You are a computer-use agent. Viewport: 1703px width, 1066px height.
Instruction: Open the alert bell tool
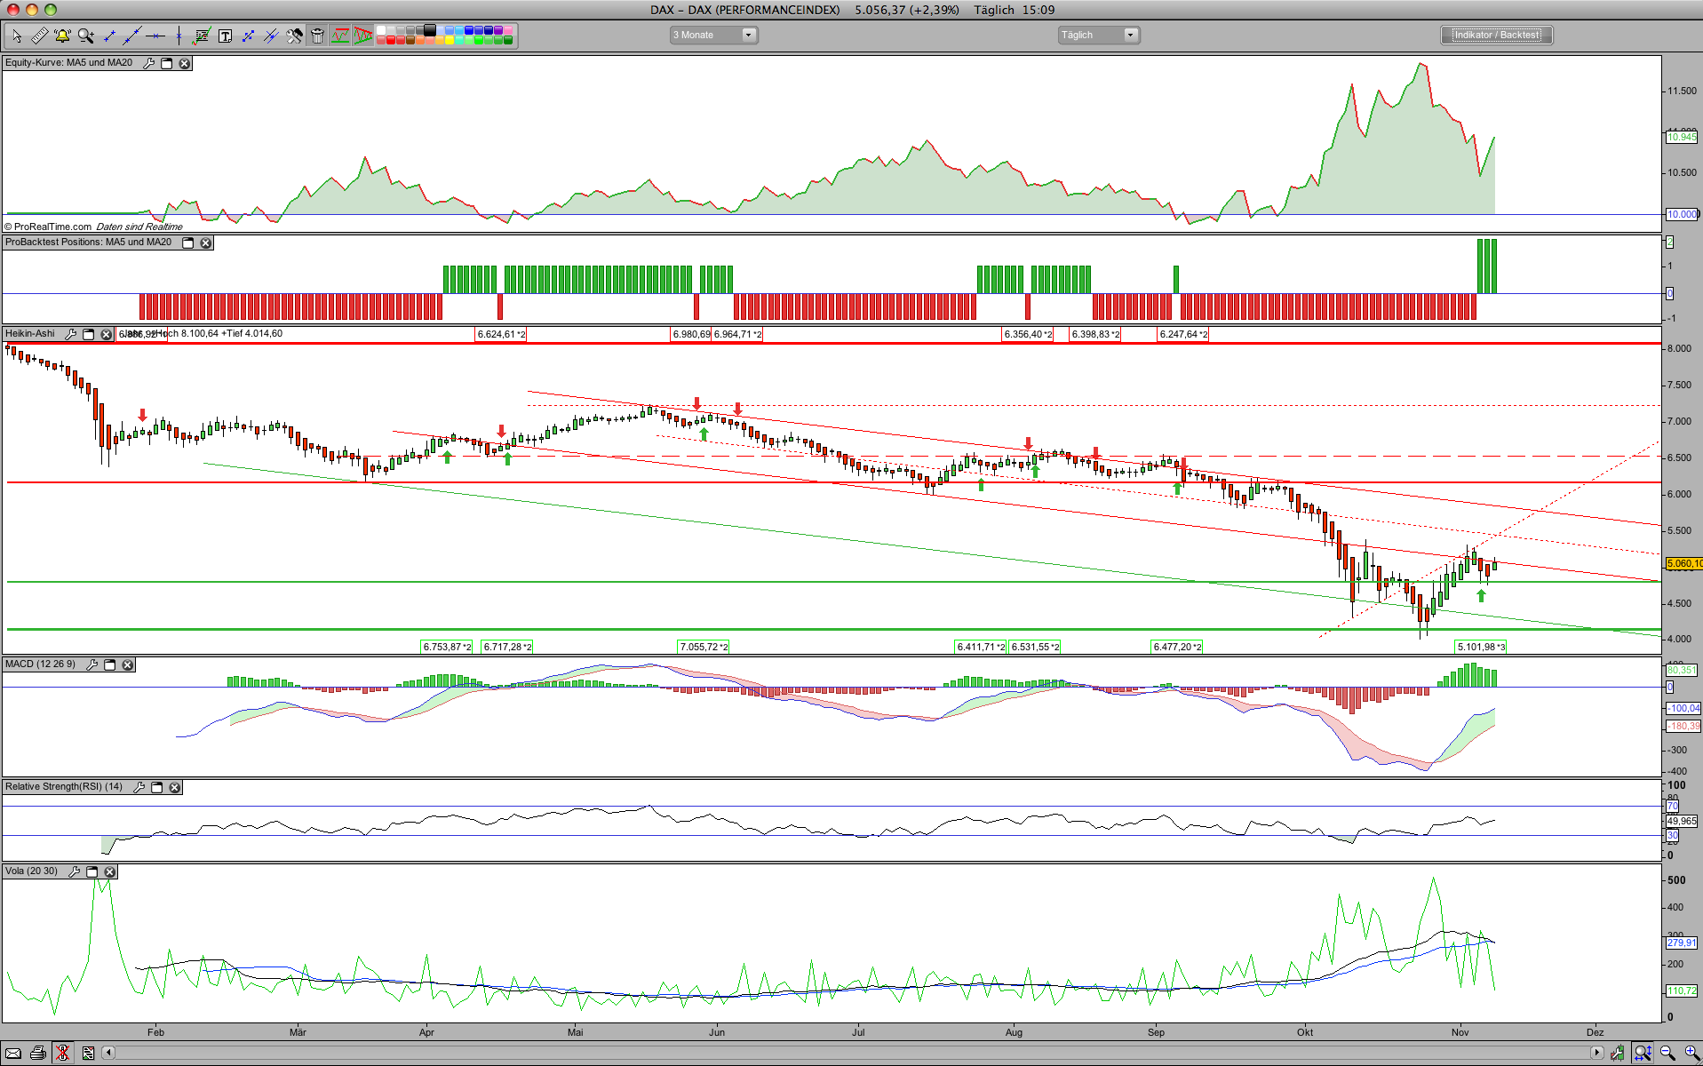point(62,36)
